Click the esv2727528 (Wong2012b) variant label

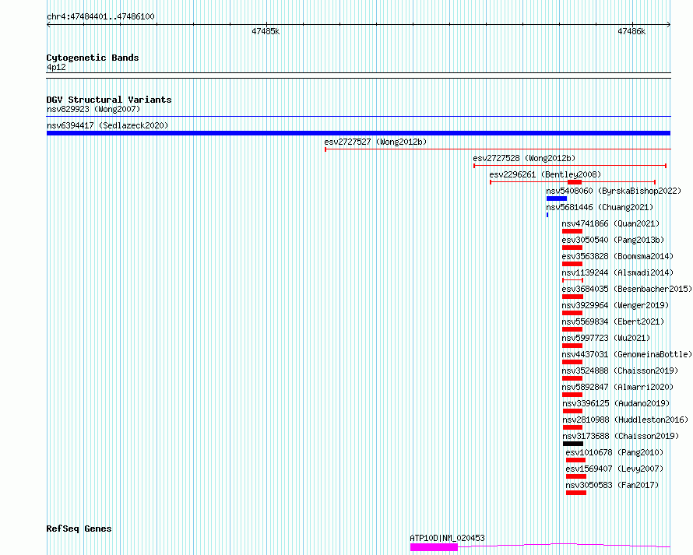pos(524,158)
